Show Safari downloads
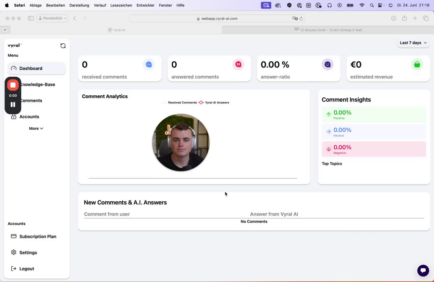The height and width of the screenshot is (282, 434). (x=394, y=18)
